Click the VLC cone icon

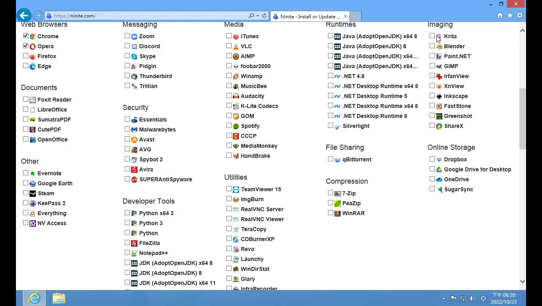click(236, 46)
